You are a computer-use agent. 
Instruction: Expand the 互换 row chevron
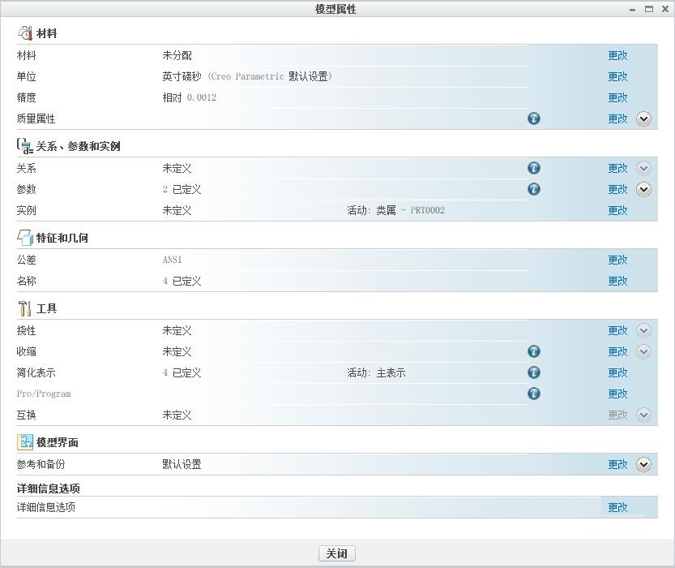tap(643, 415)
